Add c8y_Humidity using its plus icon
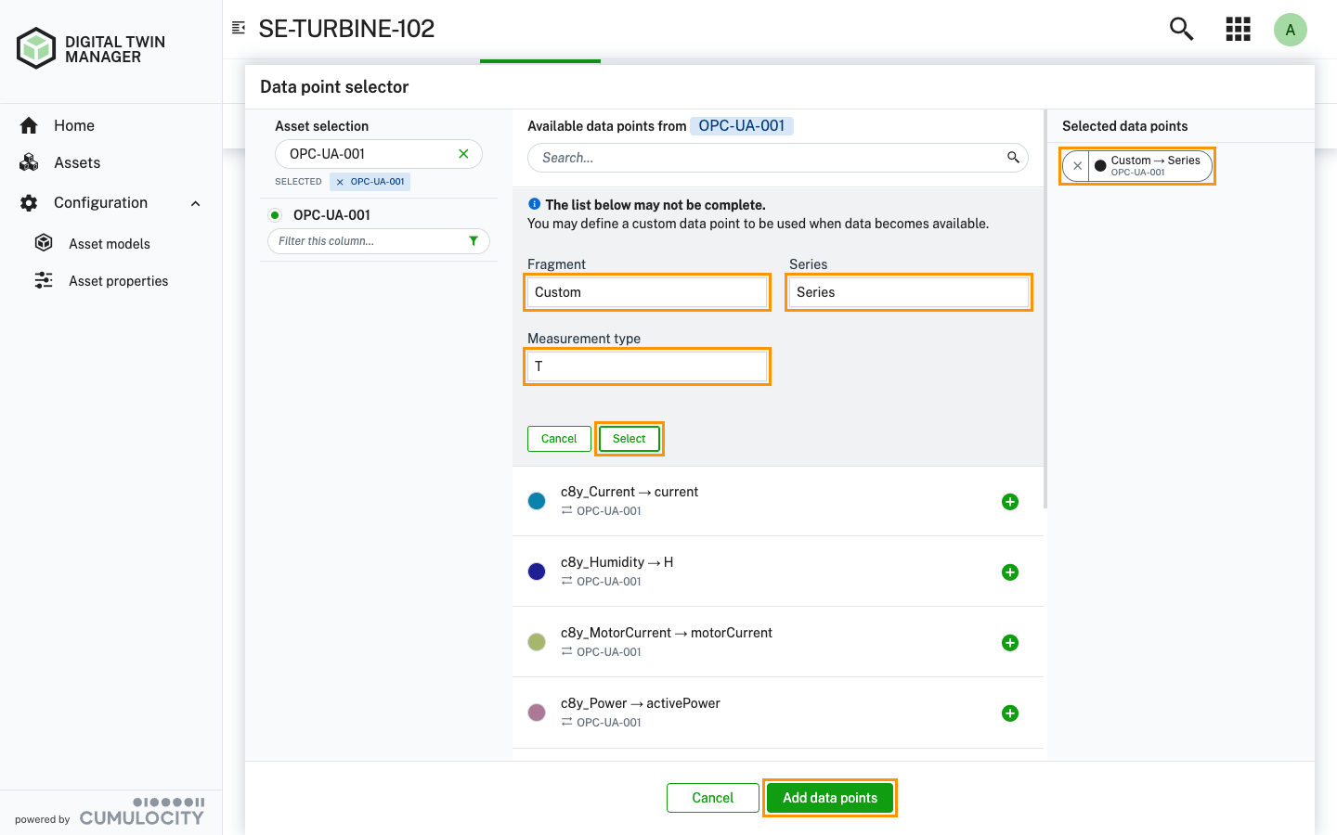Screen dimensions: 1337x835 pos(1009,572)
